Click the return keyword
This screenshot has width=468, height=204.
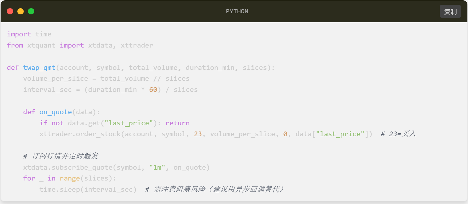click(x=178, y=123)
